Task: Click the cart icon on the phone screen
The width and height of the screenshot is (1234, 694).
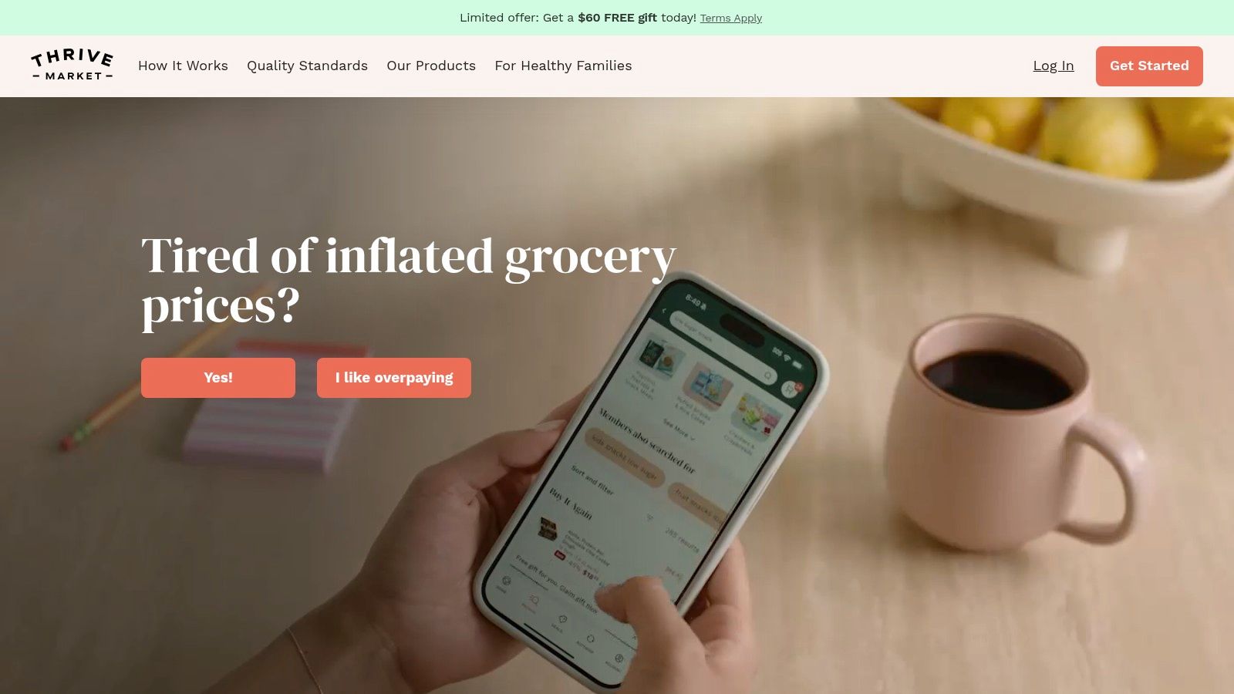Action: point(791,389)
